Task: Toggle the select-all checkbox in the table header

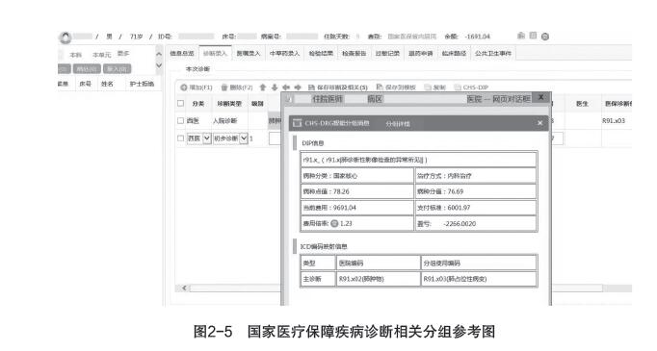Action: tap(180, 103)
